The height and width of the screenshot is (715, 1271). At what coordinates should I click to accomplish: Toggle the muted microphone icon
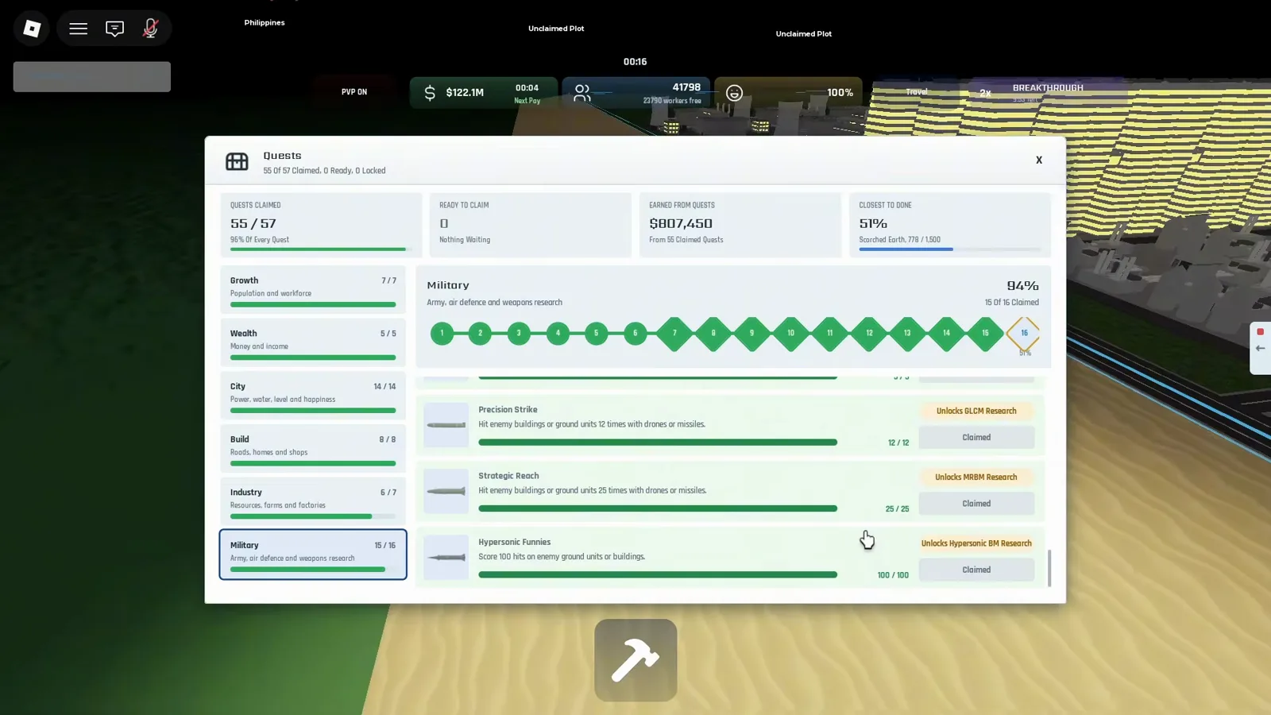tap(150, 29)
